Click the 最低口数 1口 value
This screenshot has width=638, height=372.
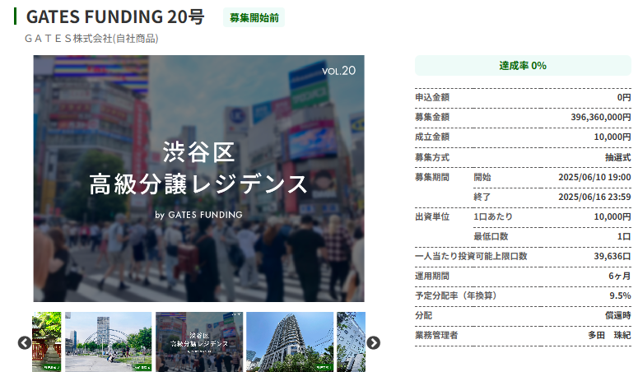pyautogui.click(x=624, y=236)
